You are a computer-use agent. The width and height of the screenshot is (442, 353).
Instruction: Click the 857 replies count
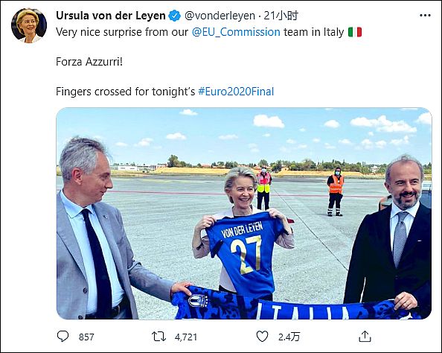click(86, 337)
